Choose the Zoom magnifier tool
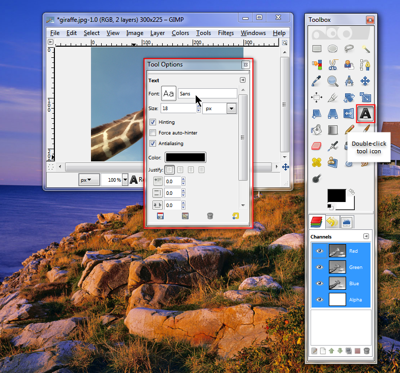400x373 pixels. [332, 81]
